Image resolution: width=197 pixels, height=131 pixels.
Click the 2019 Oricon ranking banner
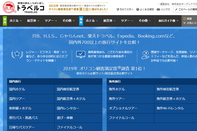coord(78,7)
